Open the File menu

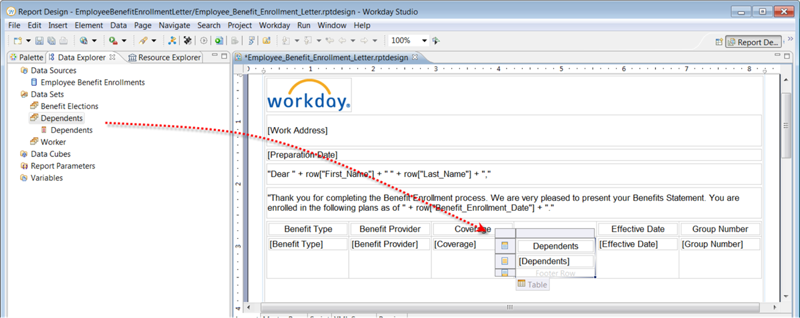click(14, 25)
